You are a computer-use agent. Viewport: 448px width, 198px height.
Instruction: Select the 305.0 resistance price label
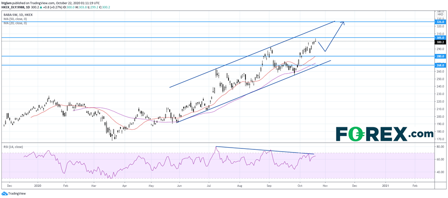(439, 38)
